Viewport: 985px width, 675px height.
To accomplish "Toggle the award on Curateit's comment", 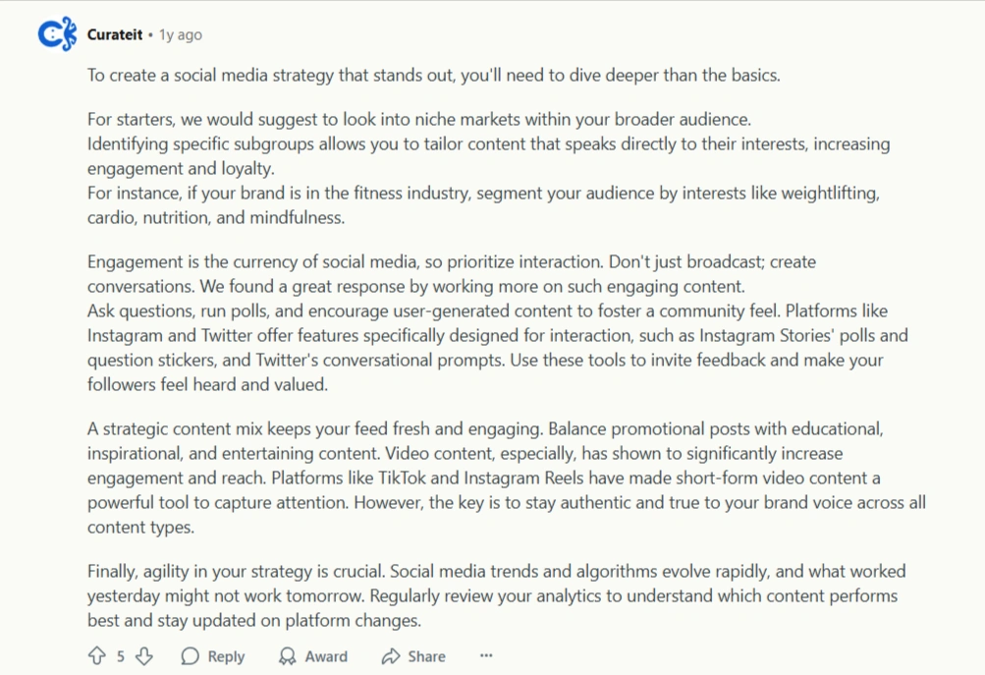I will coord(311,655).
